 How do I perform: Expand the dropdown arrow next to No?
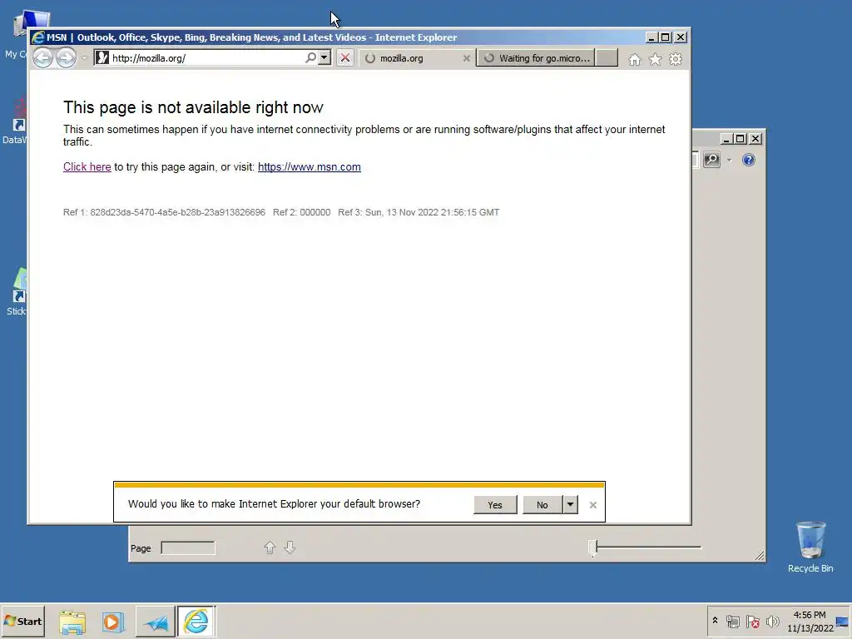(570, 505)
